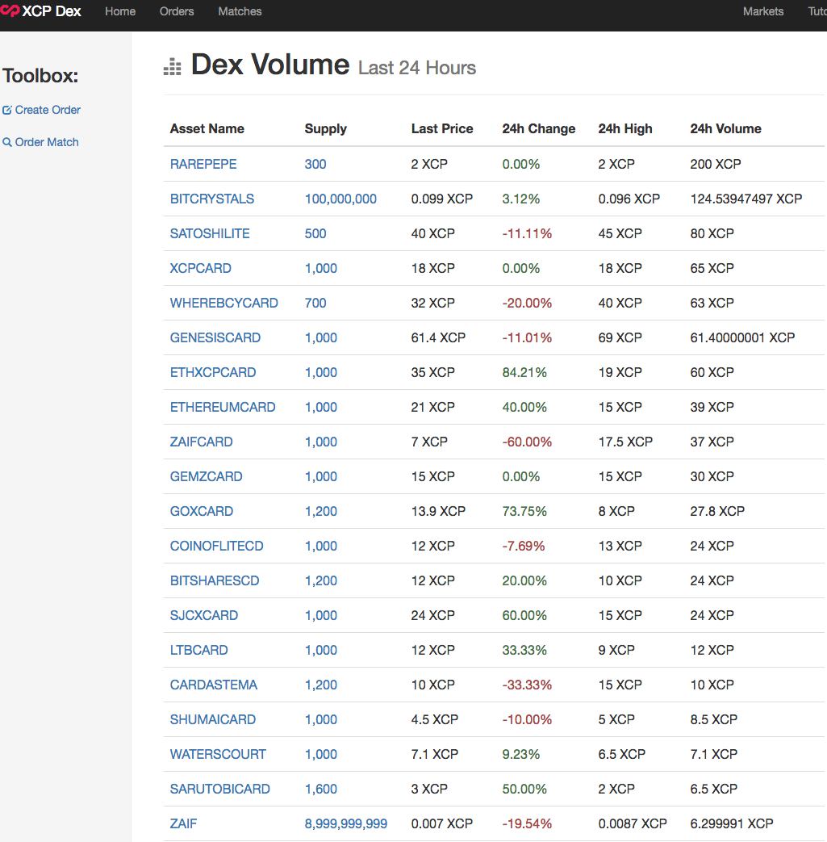Open the GENESISCARD asset link
This screenshot has height=842, width=827.
point(215,337)
